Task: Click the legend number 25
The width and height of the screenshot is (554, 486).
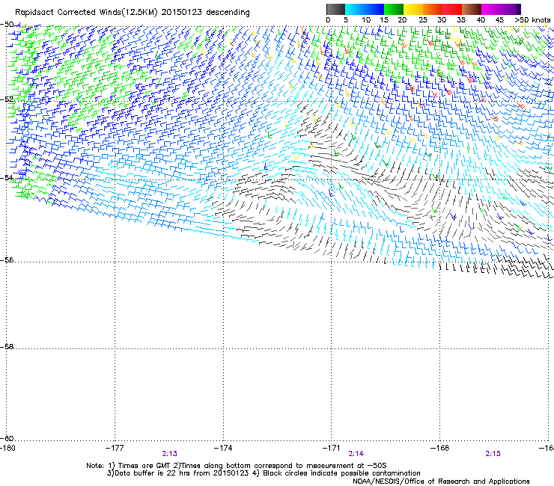Action: click(x=423, y=20)
